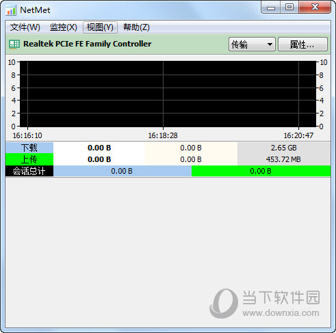This screenshot has width=336, height=333.
Task: Click the 下载 row label
Action: pos(29,148)
